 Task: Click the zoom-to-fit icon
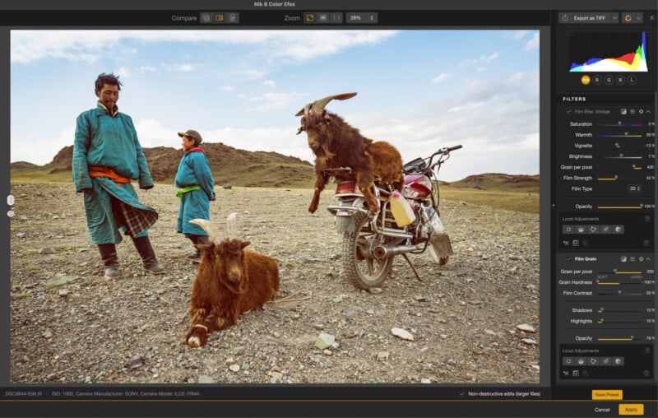(310, 17)
